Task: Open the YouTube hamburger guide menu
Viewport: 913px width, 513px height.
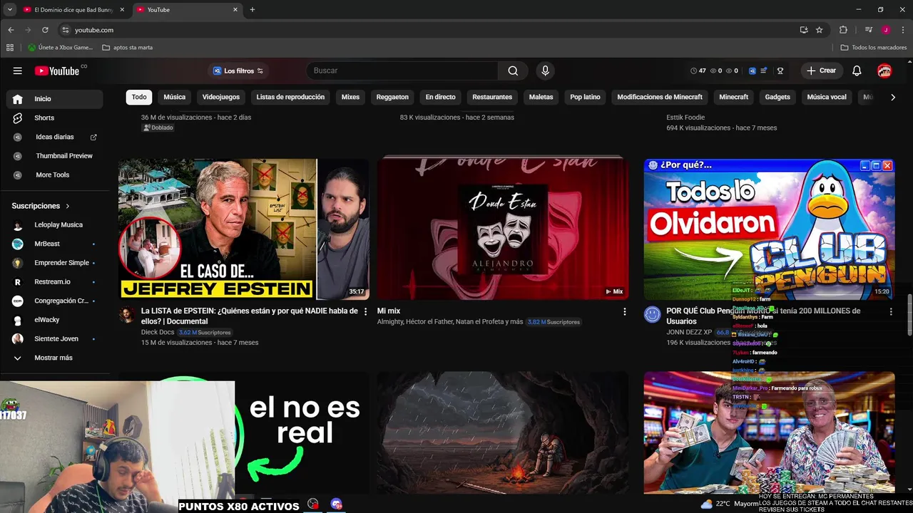Action: (17, 71)
